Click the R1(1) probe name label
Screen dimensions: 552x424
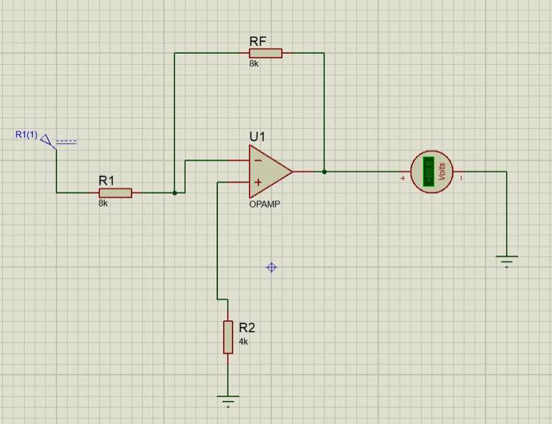[26, 135]
